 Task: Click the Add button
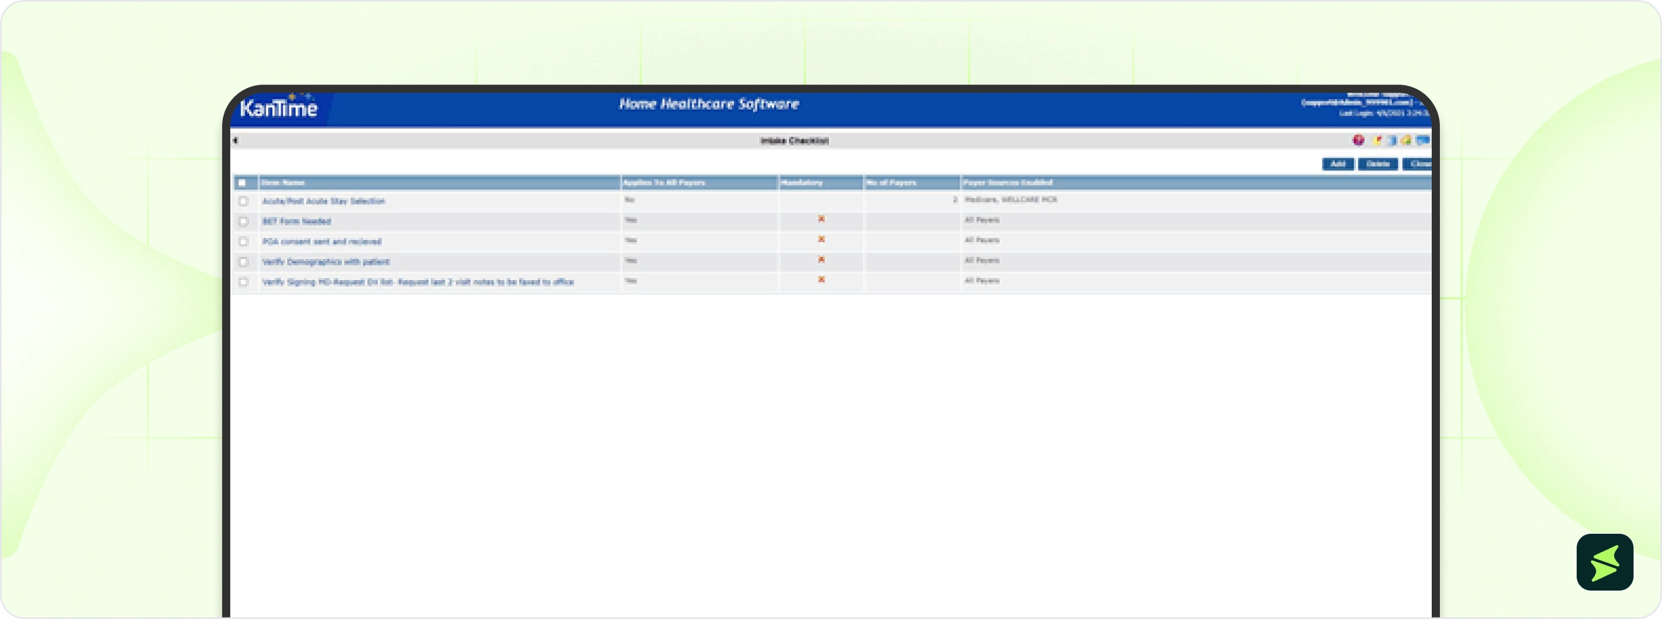point(1338,164)
